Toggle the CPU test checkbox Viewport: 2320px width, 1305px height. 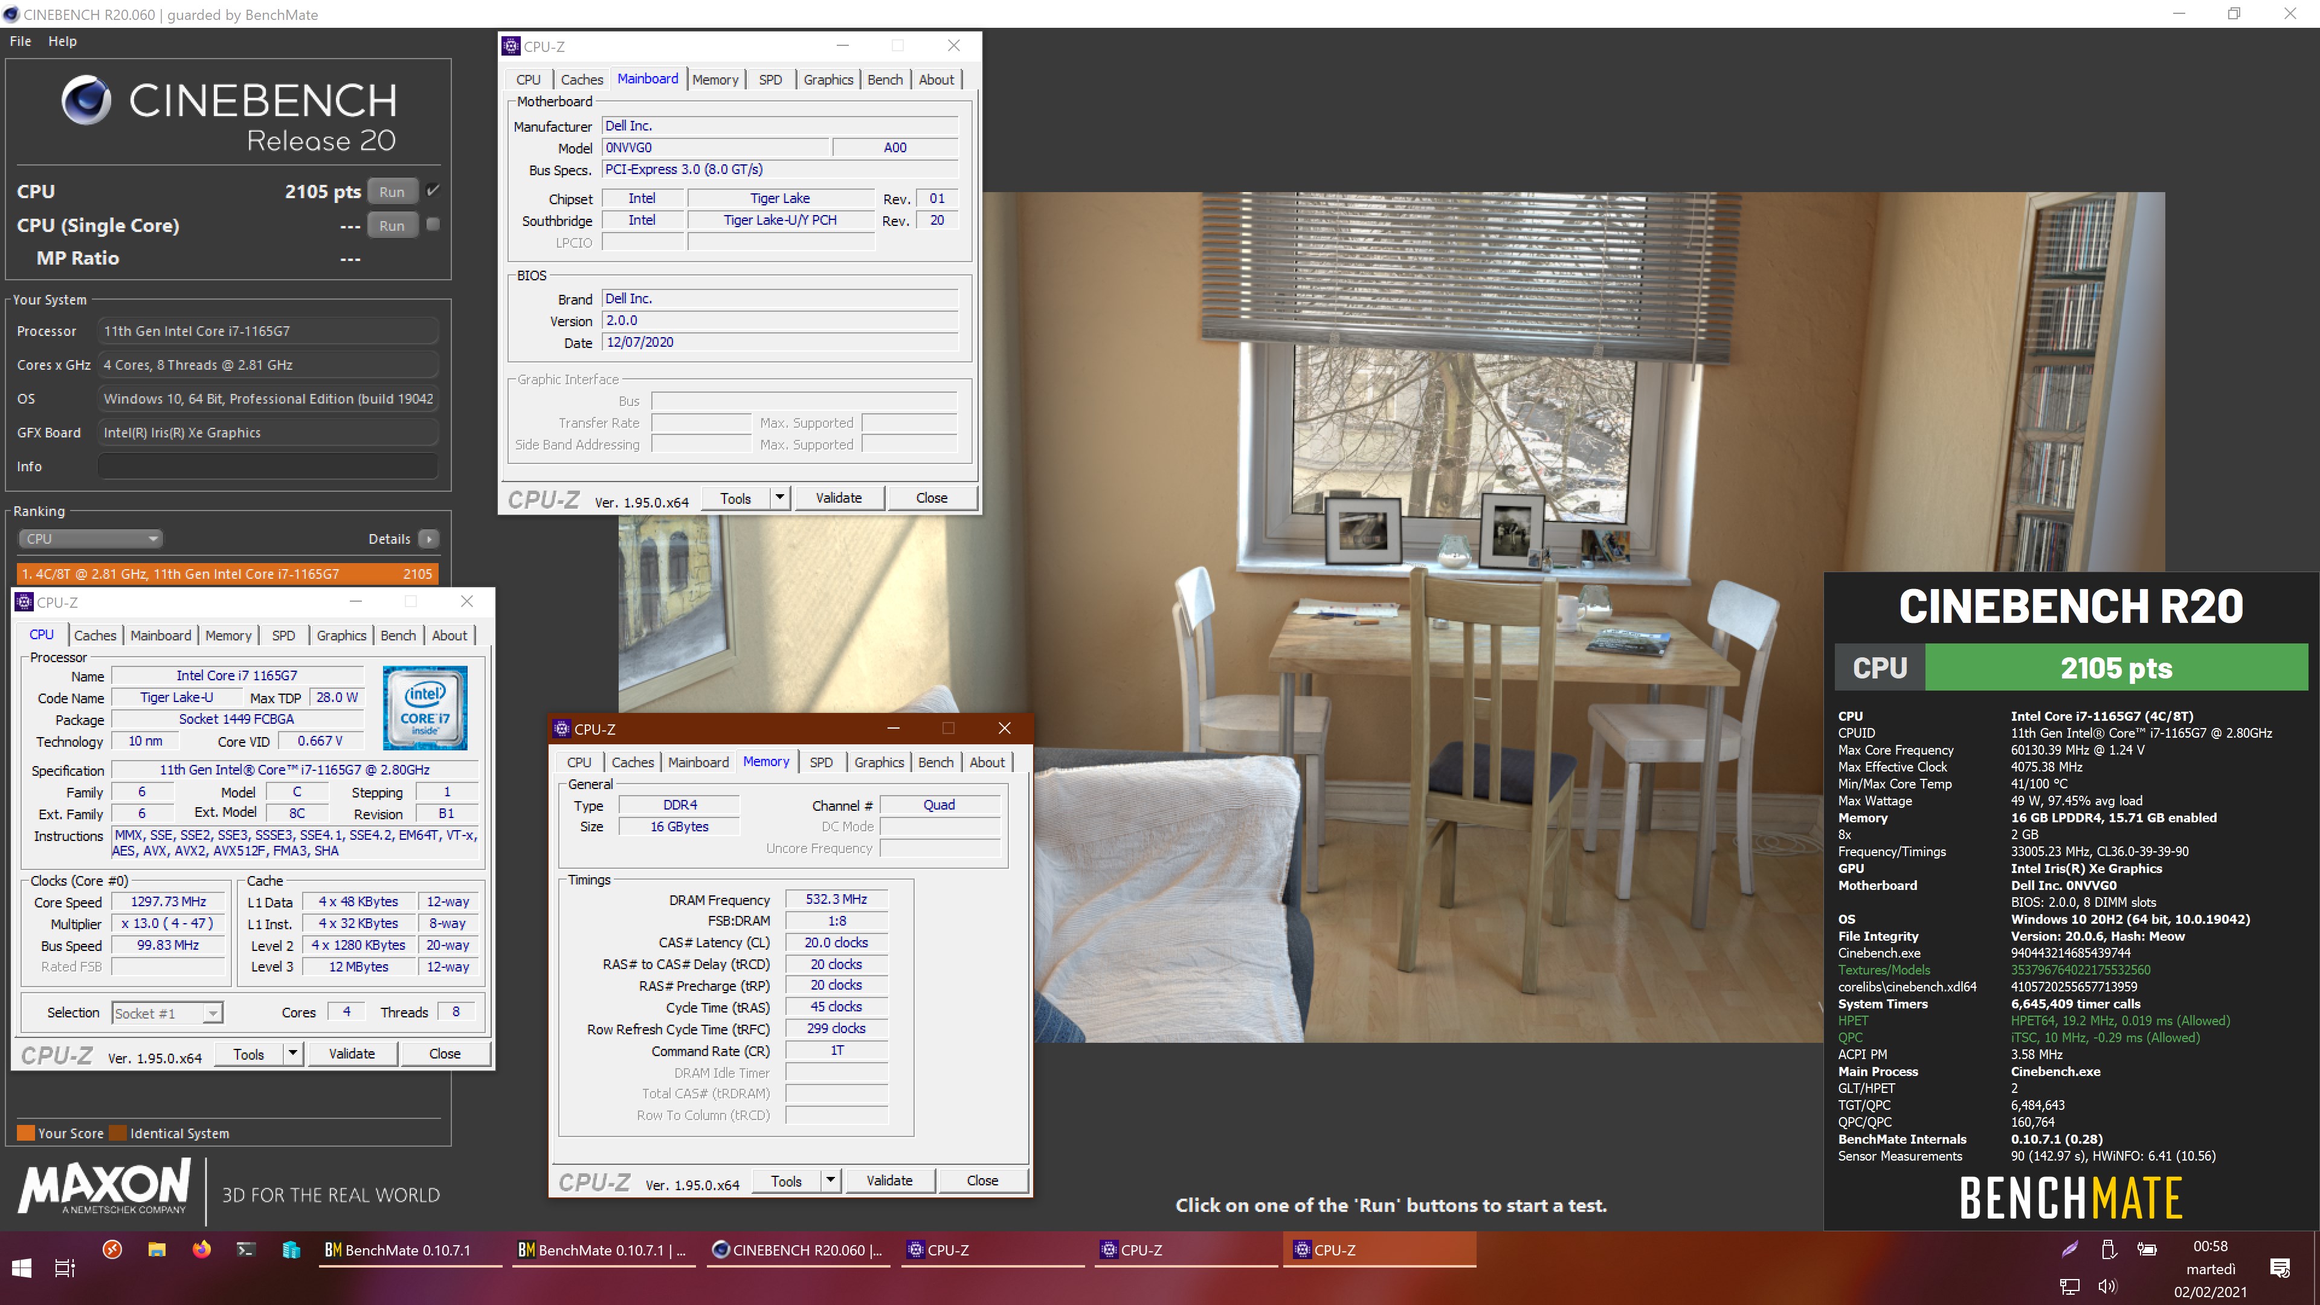point(433,191)
